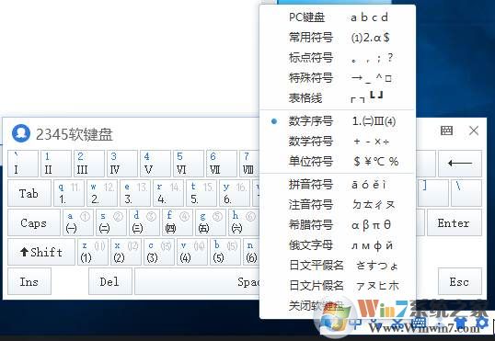Toggle the Shift key

click(x=41, y=252)
